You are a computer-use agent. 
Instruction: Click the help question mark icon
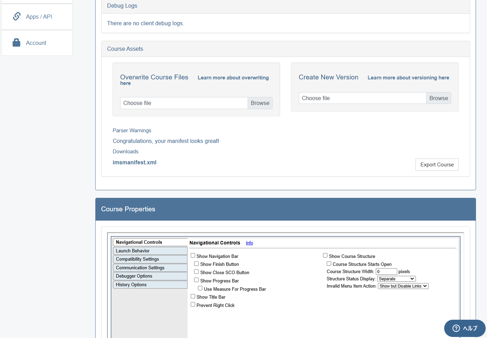pyautogui.click(x=456, y=328)
